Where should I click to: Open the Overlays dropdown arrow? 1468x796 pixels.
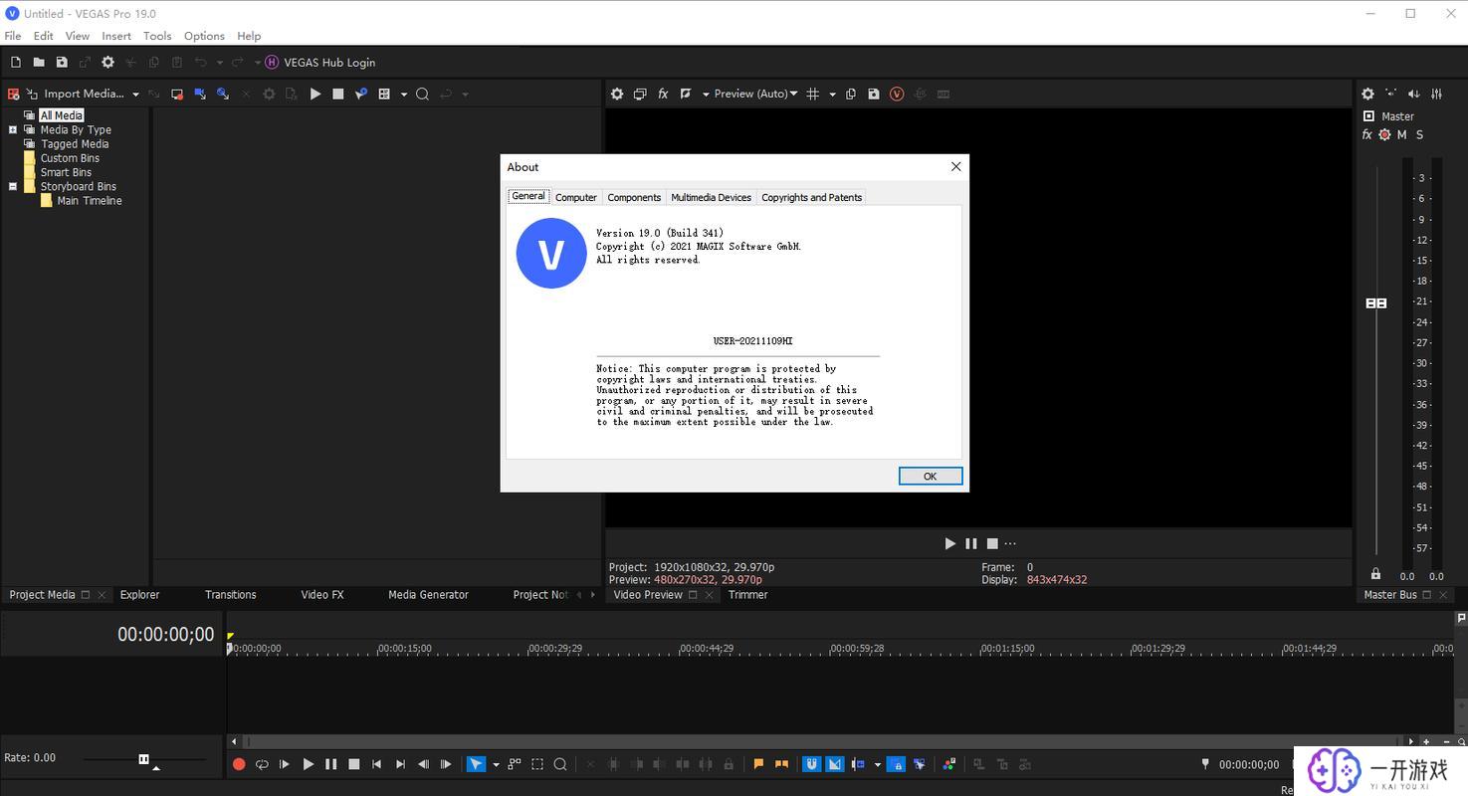point(832,95)
